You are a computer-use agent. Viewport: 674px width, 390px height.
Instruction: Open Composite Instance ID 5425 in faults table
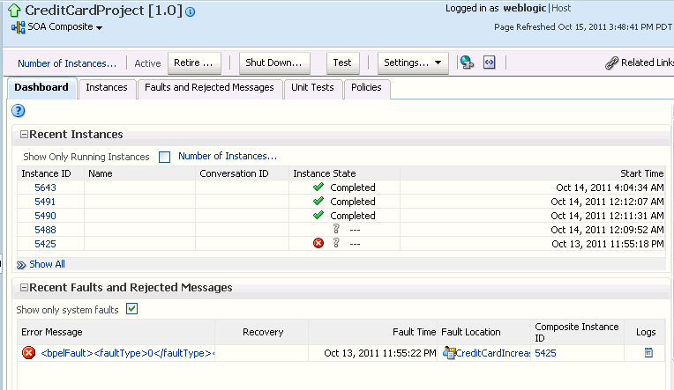click(545, 353)
